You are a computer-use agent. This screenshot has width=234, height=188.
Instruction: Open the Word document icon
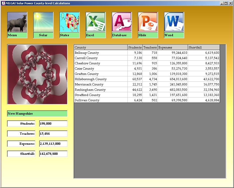coord(174,22)
